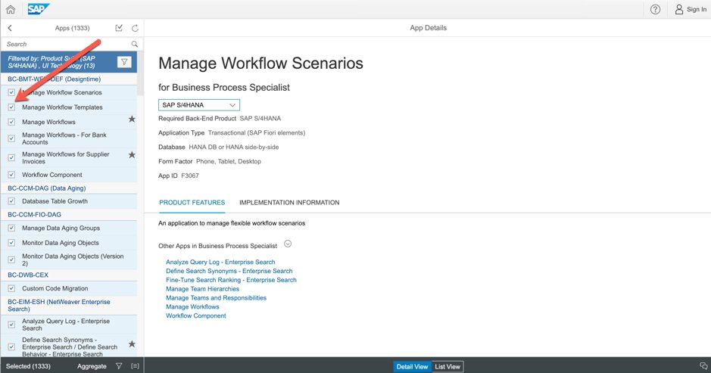Image resolution: width=711 pixels, height=373 pixels.
Task: Click the footer list options icon
Action: tap(135, 366)
